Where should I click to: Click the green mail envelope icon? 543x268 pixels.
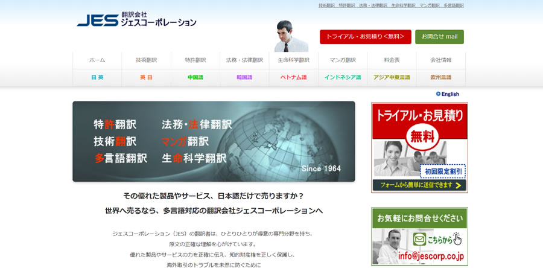(419, 239)
